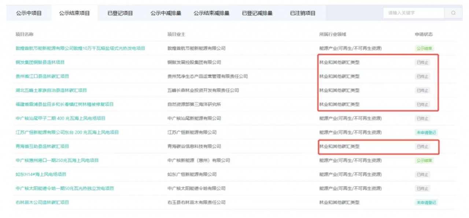469x218 pixels.
Task: Open the 右林苗木公司造林碳汇项目 link
Action: (x=42, y=202)
